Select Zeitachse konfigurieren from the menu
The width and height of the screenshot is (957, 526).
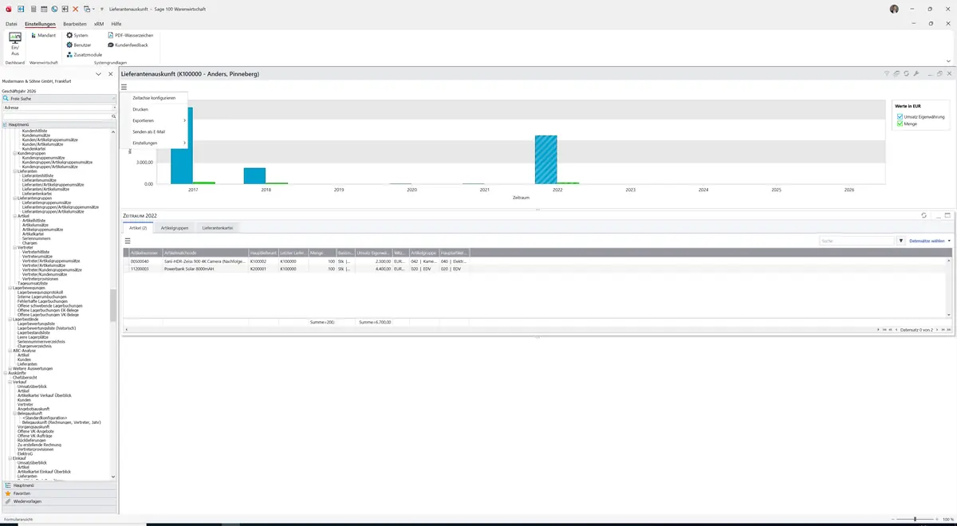tap(154, 97)
